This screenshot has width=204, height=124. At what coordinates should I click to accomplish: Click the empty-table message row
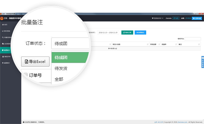pyautogui.click(x=113, y=48)
